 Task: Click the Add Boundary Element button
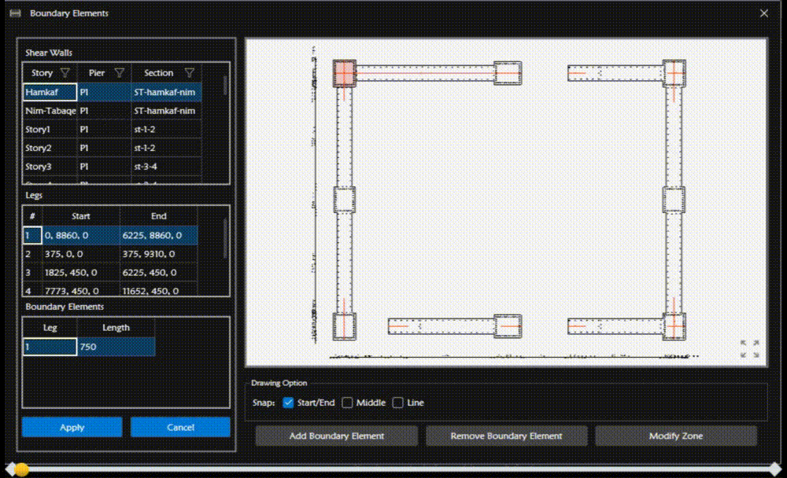(337, 436)
